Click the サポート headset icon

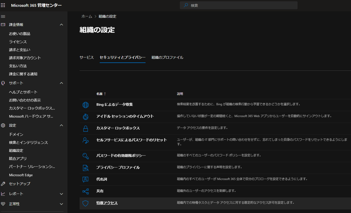point(3,83)
